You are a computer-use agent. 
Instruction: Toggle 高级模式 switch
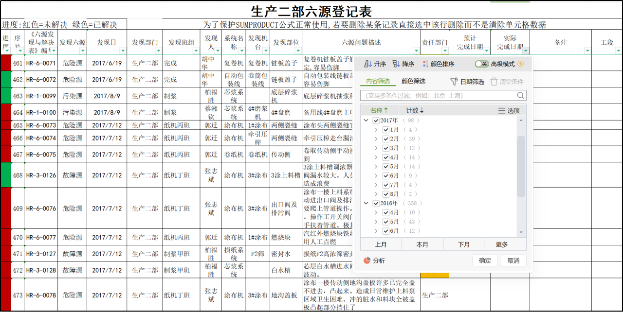[482, 64]
